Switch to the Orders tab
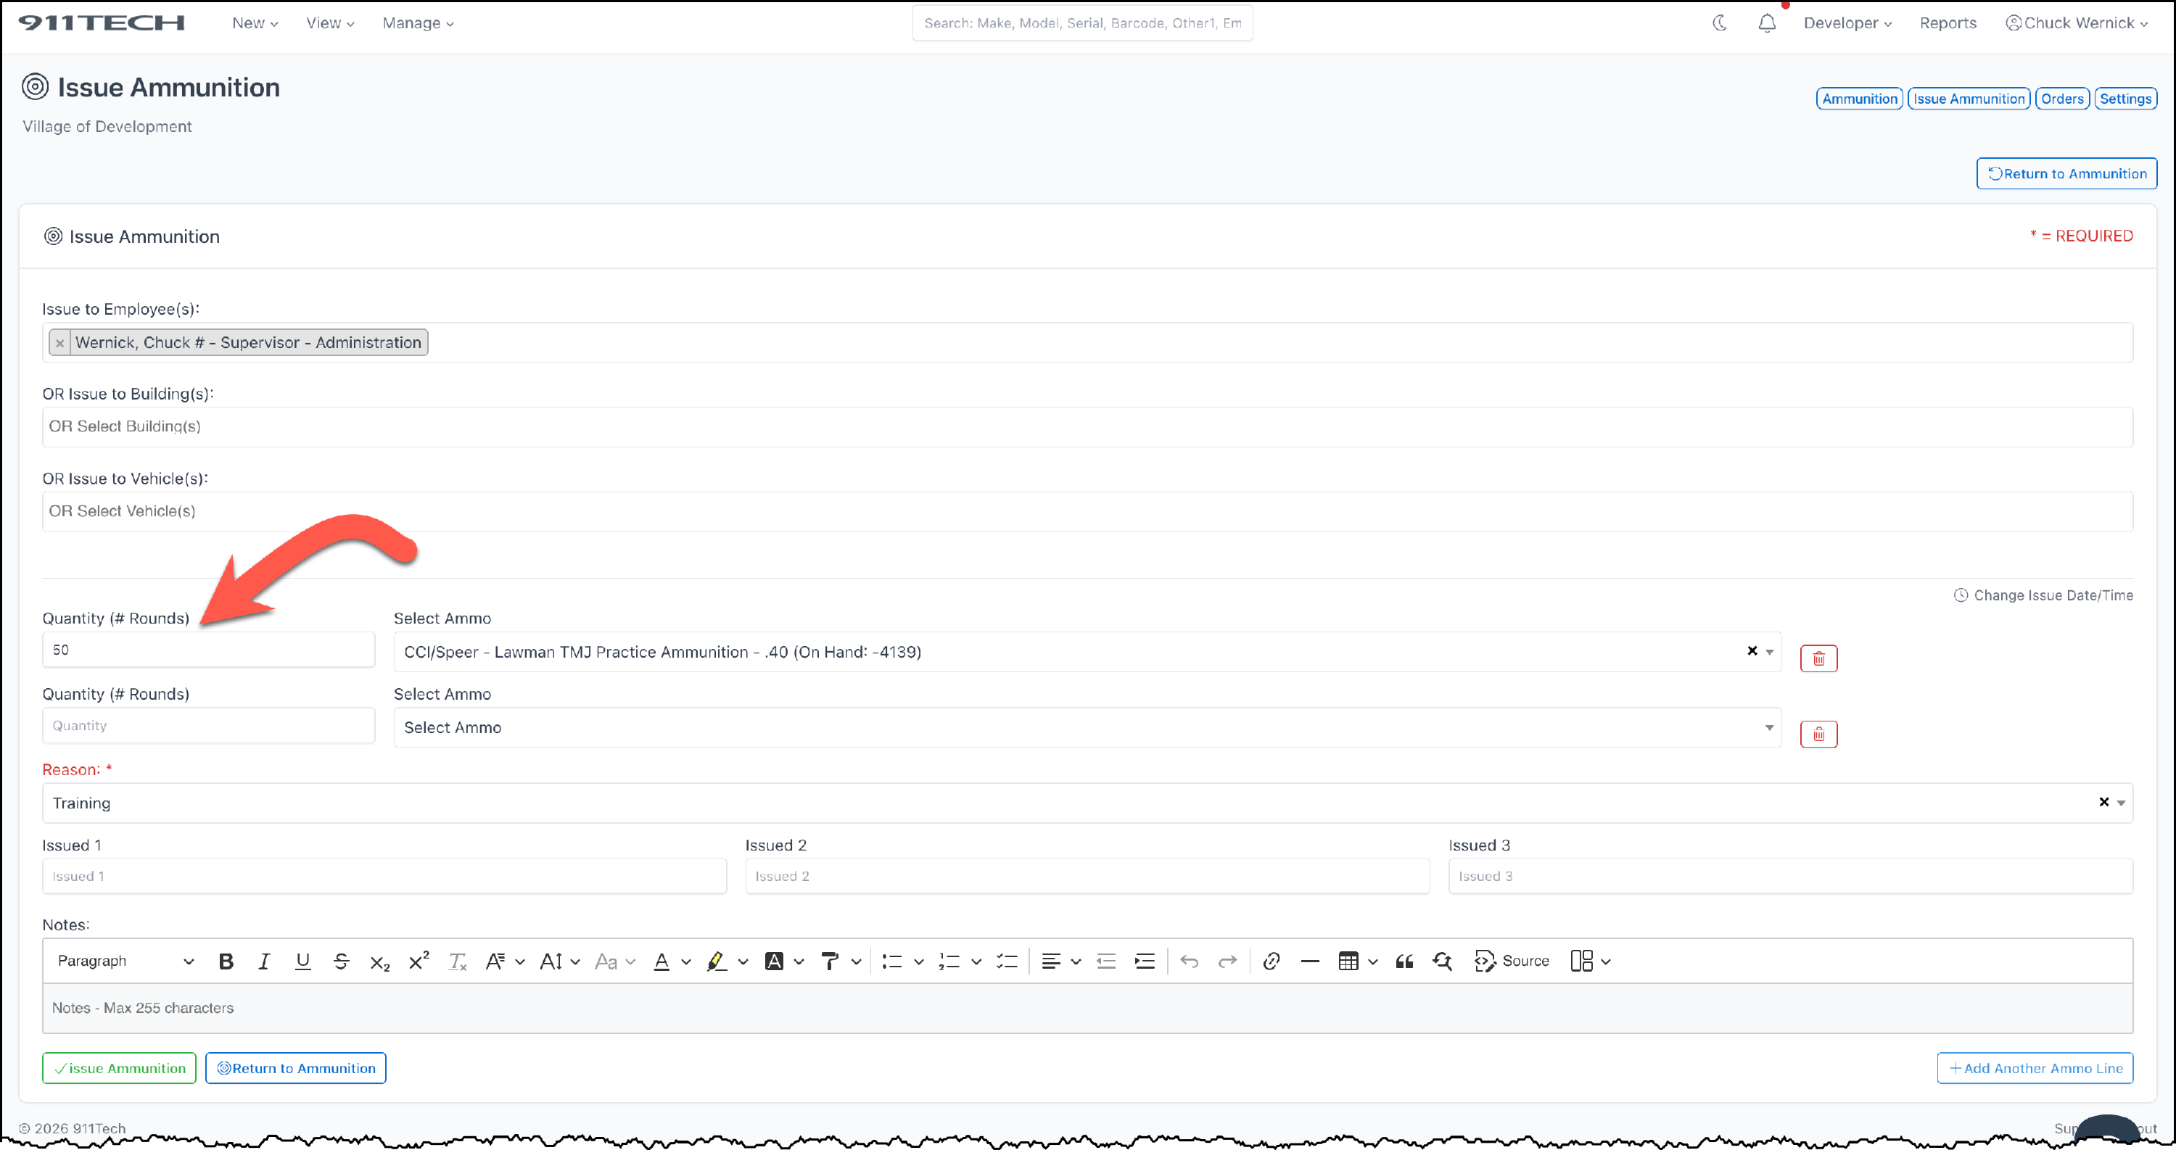 click(x=2062, y=99)
